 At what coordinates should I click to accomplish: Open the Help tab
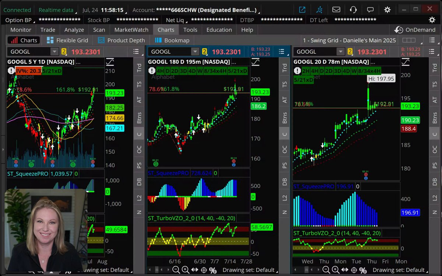(x=247, y=30)
